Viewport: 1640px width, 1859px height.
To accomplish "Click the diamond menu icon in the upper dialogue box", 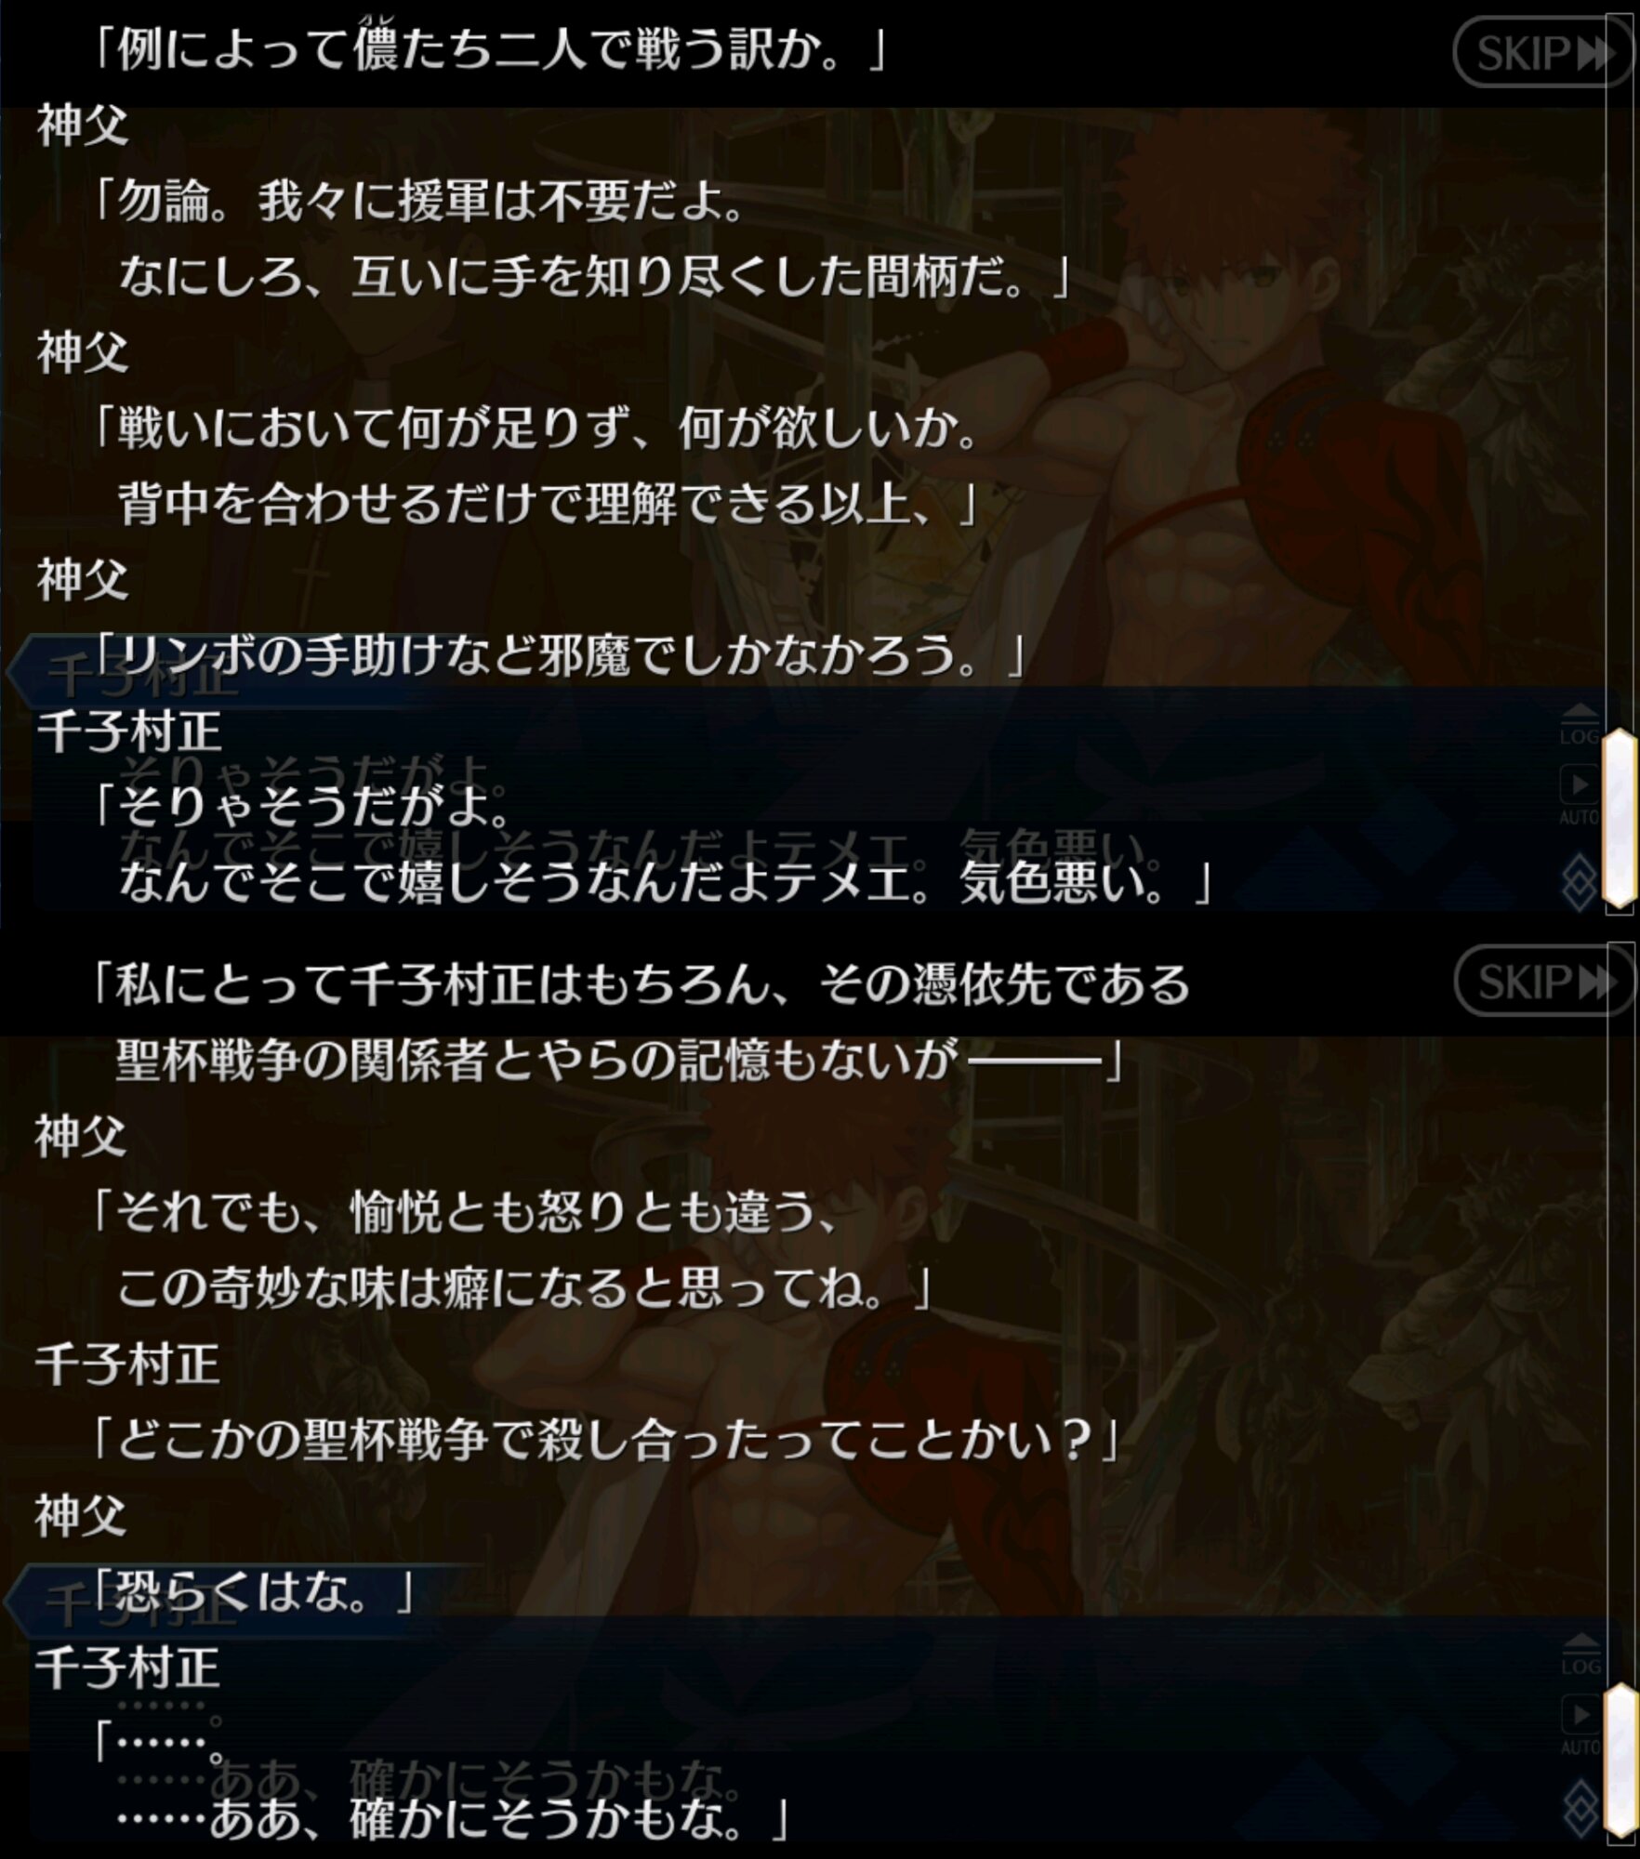I will (1580, 883).
